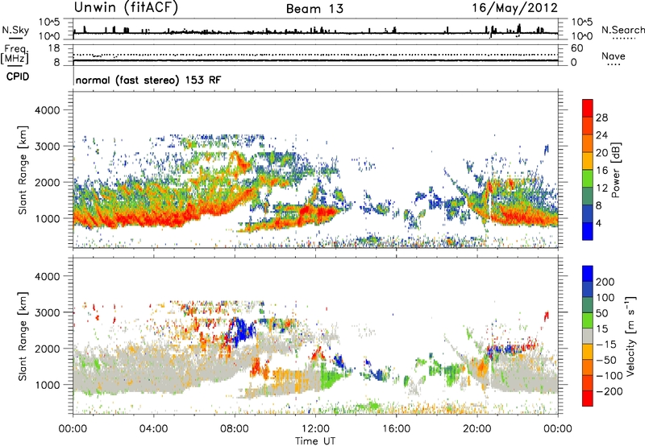Select the '20:00' time tick label

477,429
